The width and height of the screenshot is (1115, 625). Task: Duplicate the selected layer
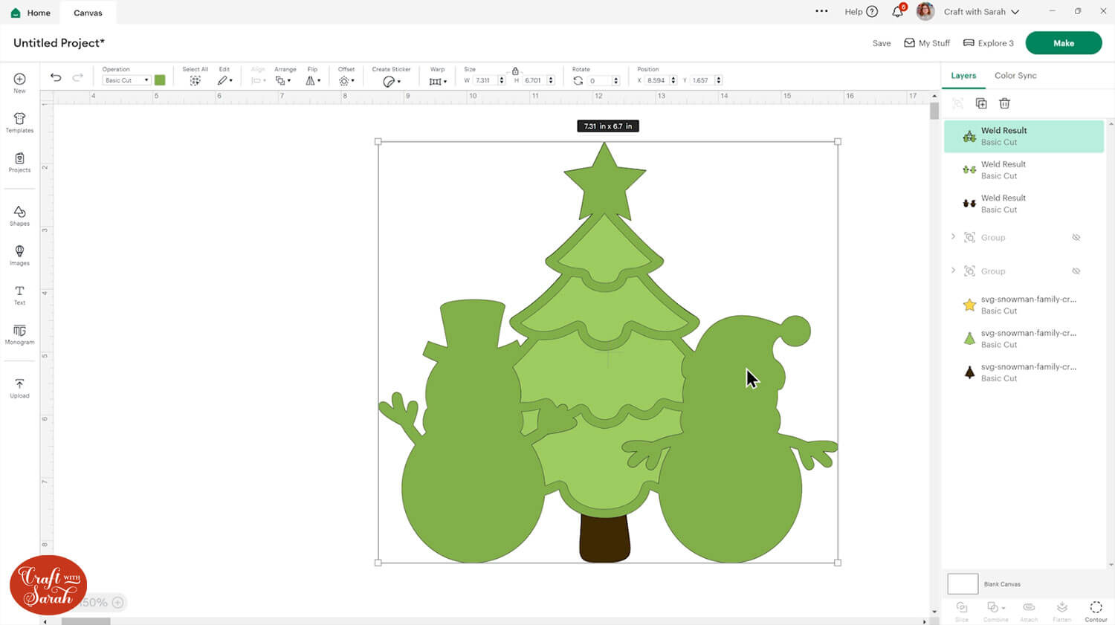pos(981,103)
